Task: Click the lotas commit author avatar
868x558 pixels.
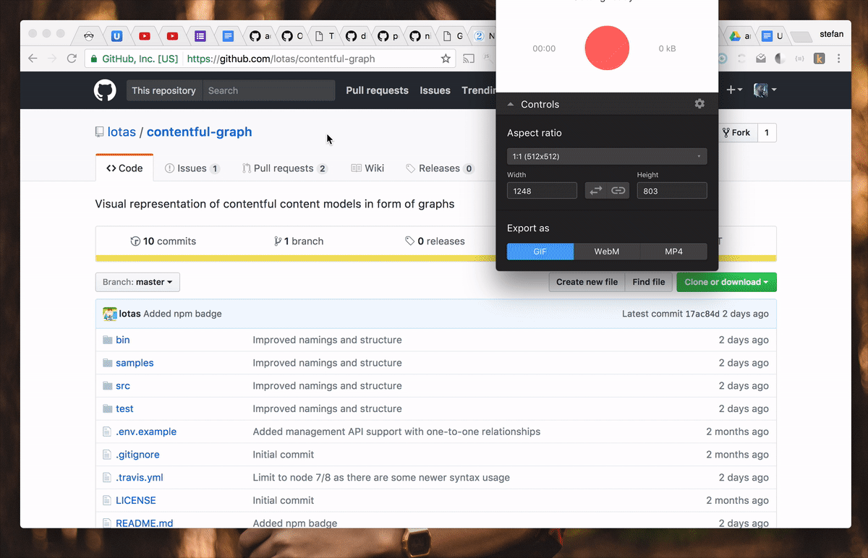Action: [x=110, y=314]
